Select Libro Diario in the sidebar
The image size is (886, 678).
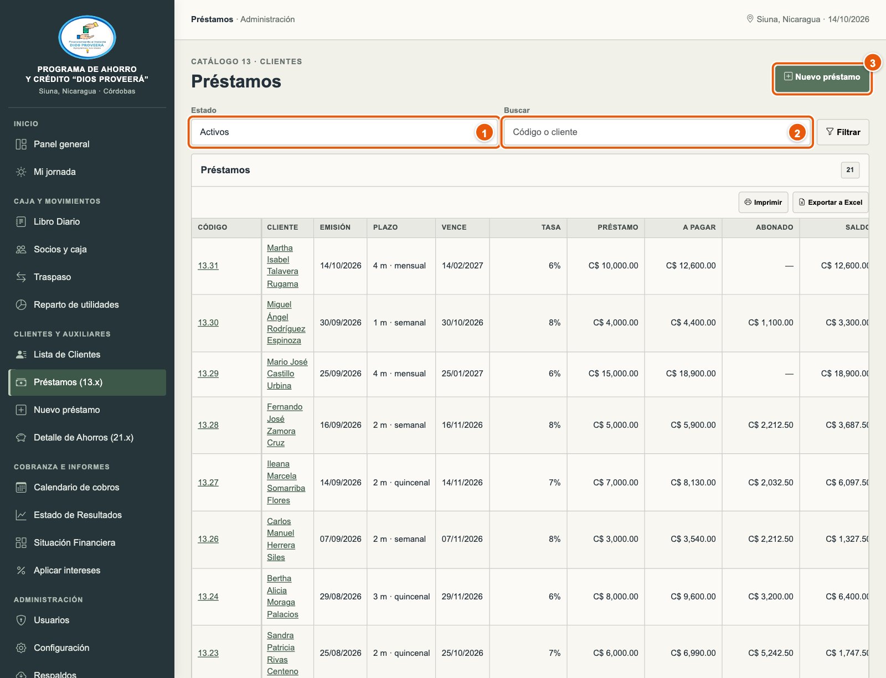coord(87,222)
